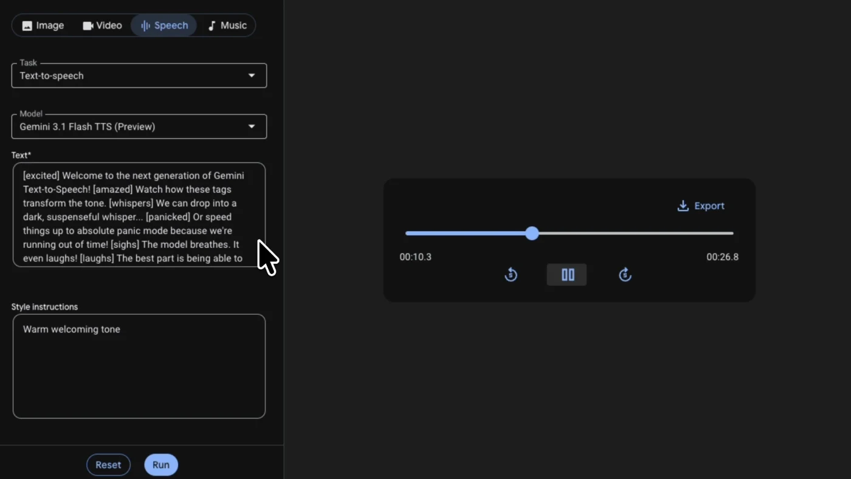Skip audio forward five seconds
This screenshot has width=851, height=479.
click(x=625, y=275)
